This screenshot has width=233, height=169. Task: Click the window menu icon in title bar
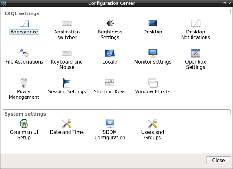coord(4,3)
